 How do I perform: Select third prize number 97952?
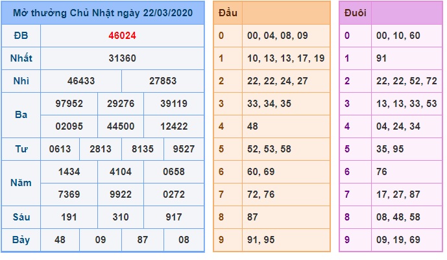tap(69, 104)
